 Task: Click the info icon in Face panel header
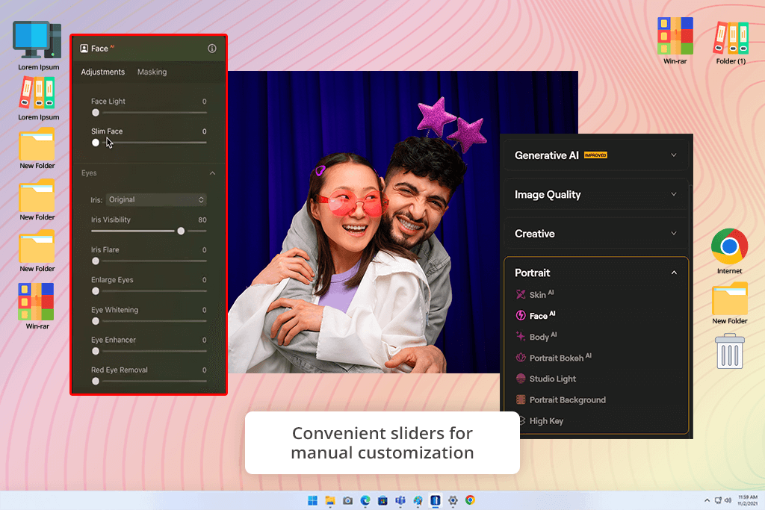211,49
